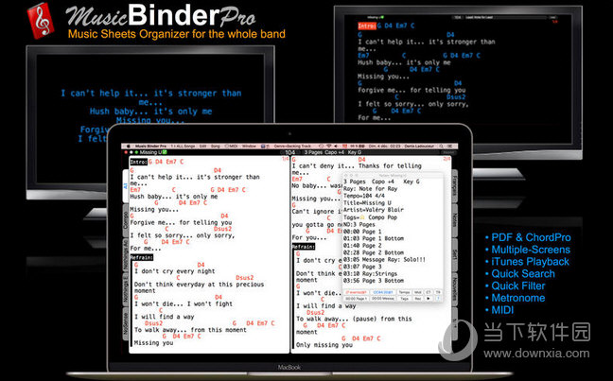Click the date and time in the menu bar
Image resolution: width=613 pixels, height=381 pixels.
coord(385,146)
